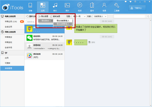This screenshot has width=152, height=107.
Task: Expand 网络上的应用 sidebar section
Action: pos(12,32)
